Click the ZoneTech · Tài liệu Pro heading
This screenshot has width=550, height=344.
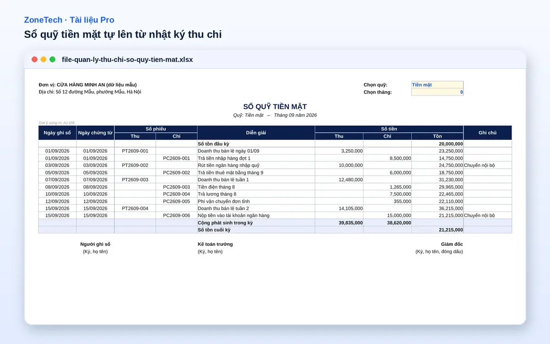coord(69,20)
